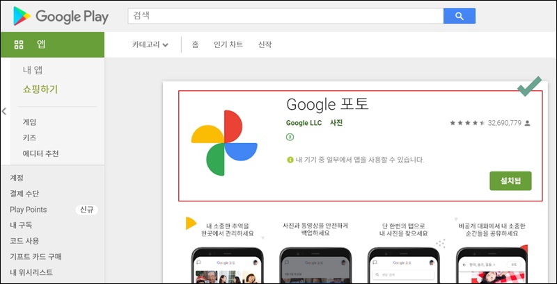Viewport: 557px width, 284px height.
Task: Open screenshot titled 비공개 대화에서 내 소중한 순간들을 공유하세요
Action: [x=492, y=250]
